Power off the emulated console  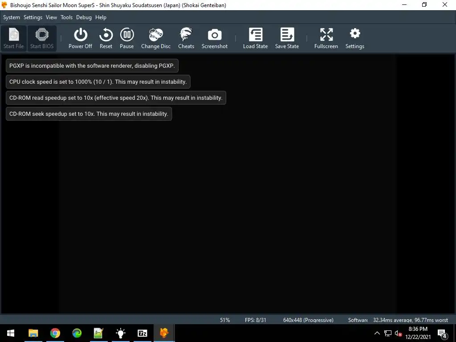coord(80,38)
